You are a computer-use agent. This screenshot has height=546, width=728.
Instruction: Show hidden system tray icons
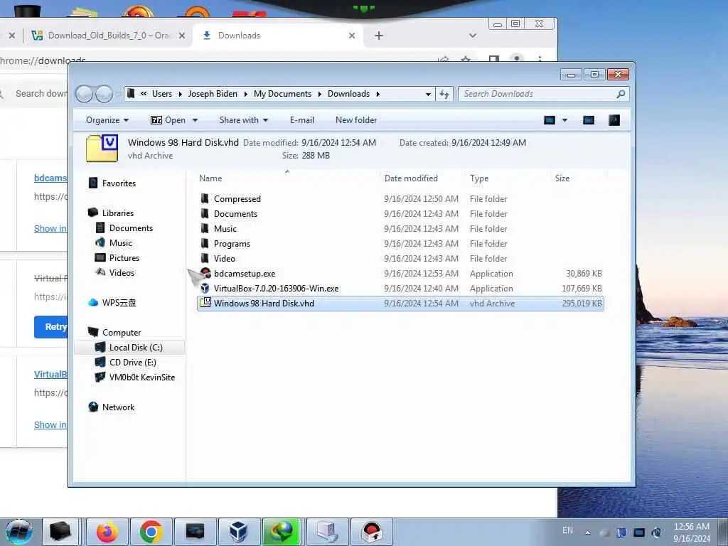(588, 532)
